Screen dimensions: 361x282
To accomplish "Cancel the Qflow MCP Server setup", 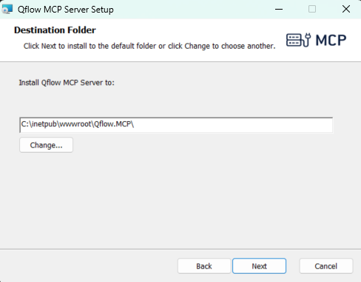I will [x=326, y=266].
